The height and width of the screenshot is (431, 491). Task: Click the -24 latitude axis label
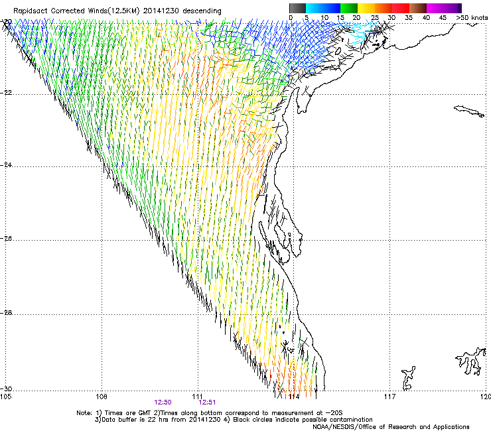7,165
